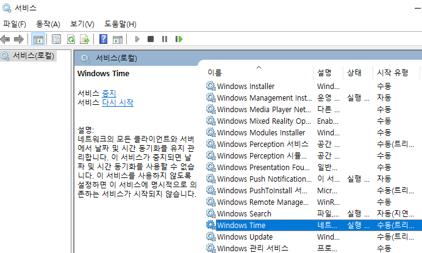Click the Windows Time heading in detail pane
Viewport: 422px width, 253px height.
click(103, 74)
